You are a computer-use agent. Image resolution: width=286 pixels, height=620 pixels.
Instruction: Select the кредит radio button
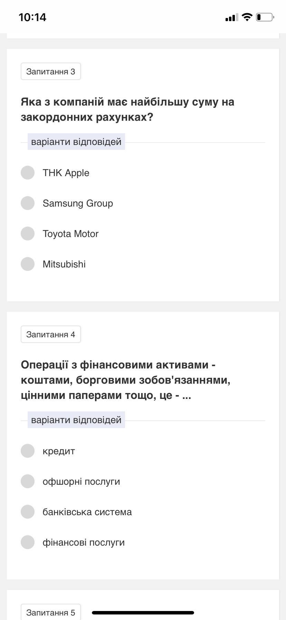click(x=28, y=451)
